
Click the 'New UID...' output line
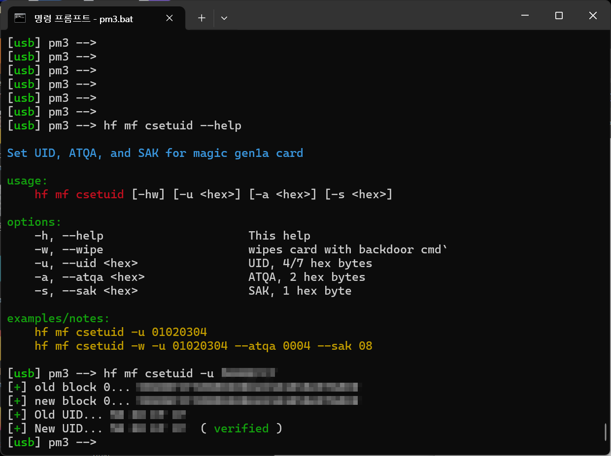click(x=145, y=428)
